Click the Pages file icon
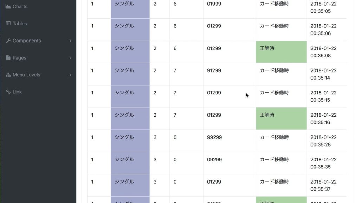 (x=8, y=58)
